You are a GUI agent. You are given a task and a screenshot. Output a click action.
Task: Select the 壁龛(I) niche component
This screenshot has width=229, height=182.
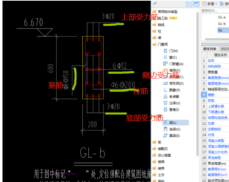(x=171, y=110)
